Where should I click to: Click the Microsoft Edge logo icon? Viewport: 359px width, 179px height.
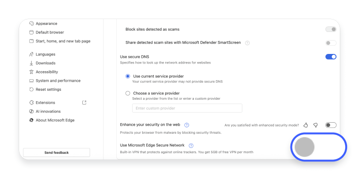coord(32,120)
